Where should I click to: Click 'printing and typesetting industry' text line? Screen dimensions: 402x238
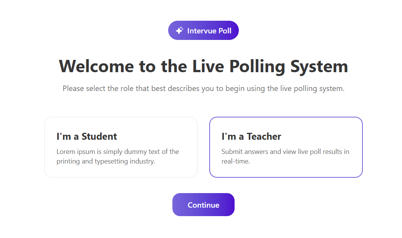(x=106, y=161)
